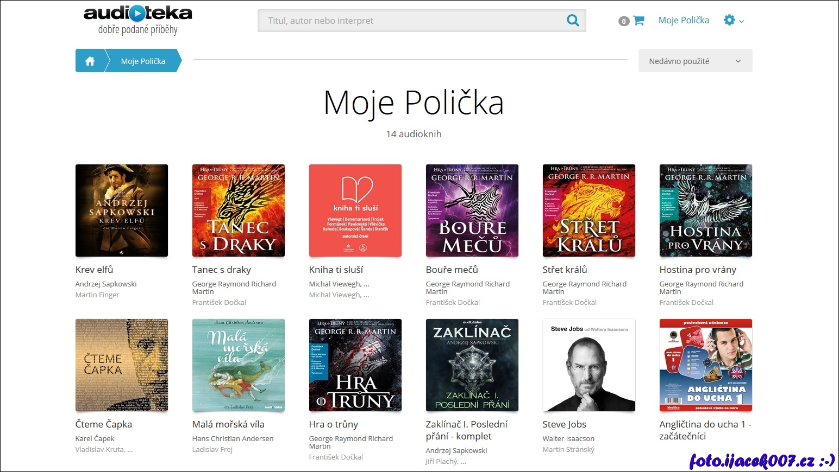Click the search magnifier icon
839x472 pixels.
pos(573,21)
